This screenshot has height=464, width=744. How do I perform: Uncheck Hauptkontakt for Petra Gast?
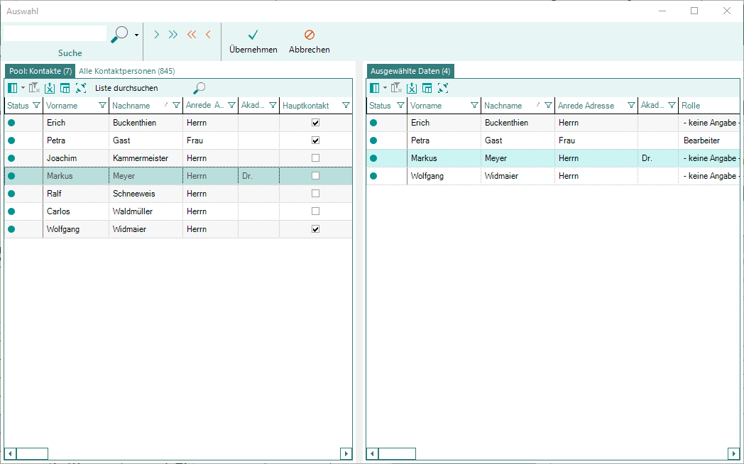[x=315, y=140]
